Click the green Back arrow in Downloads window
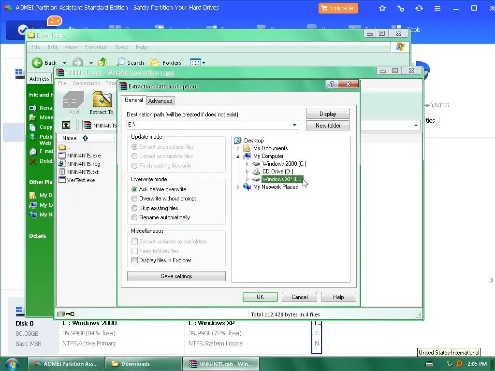 click(x=37, y=63)
